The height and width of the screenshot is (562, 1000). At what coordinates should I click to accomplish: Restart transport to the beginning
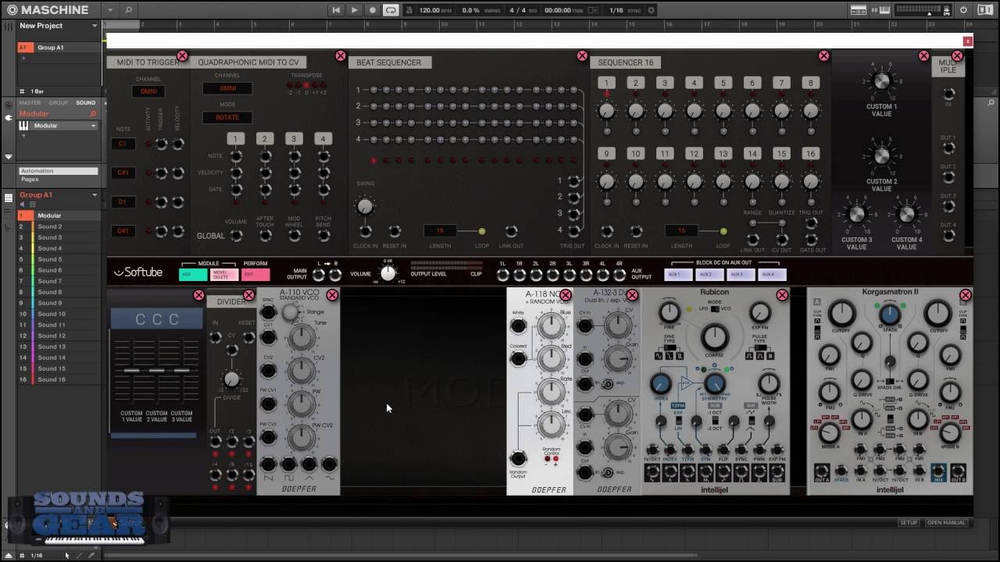(x=336, y=10)
